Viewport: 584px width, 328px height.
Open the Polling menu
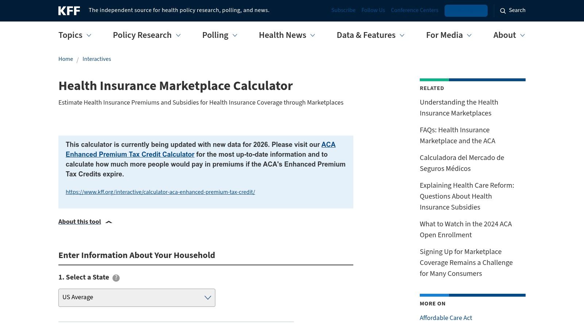click(219, 35)
